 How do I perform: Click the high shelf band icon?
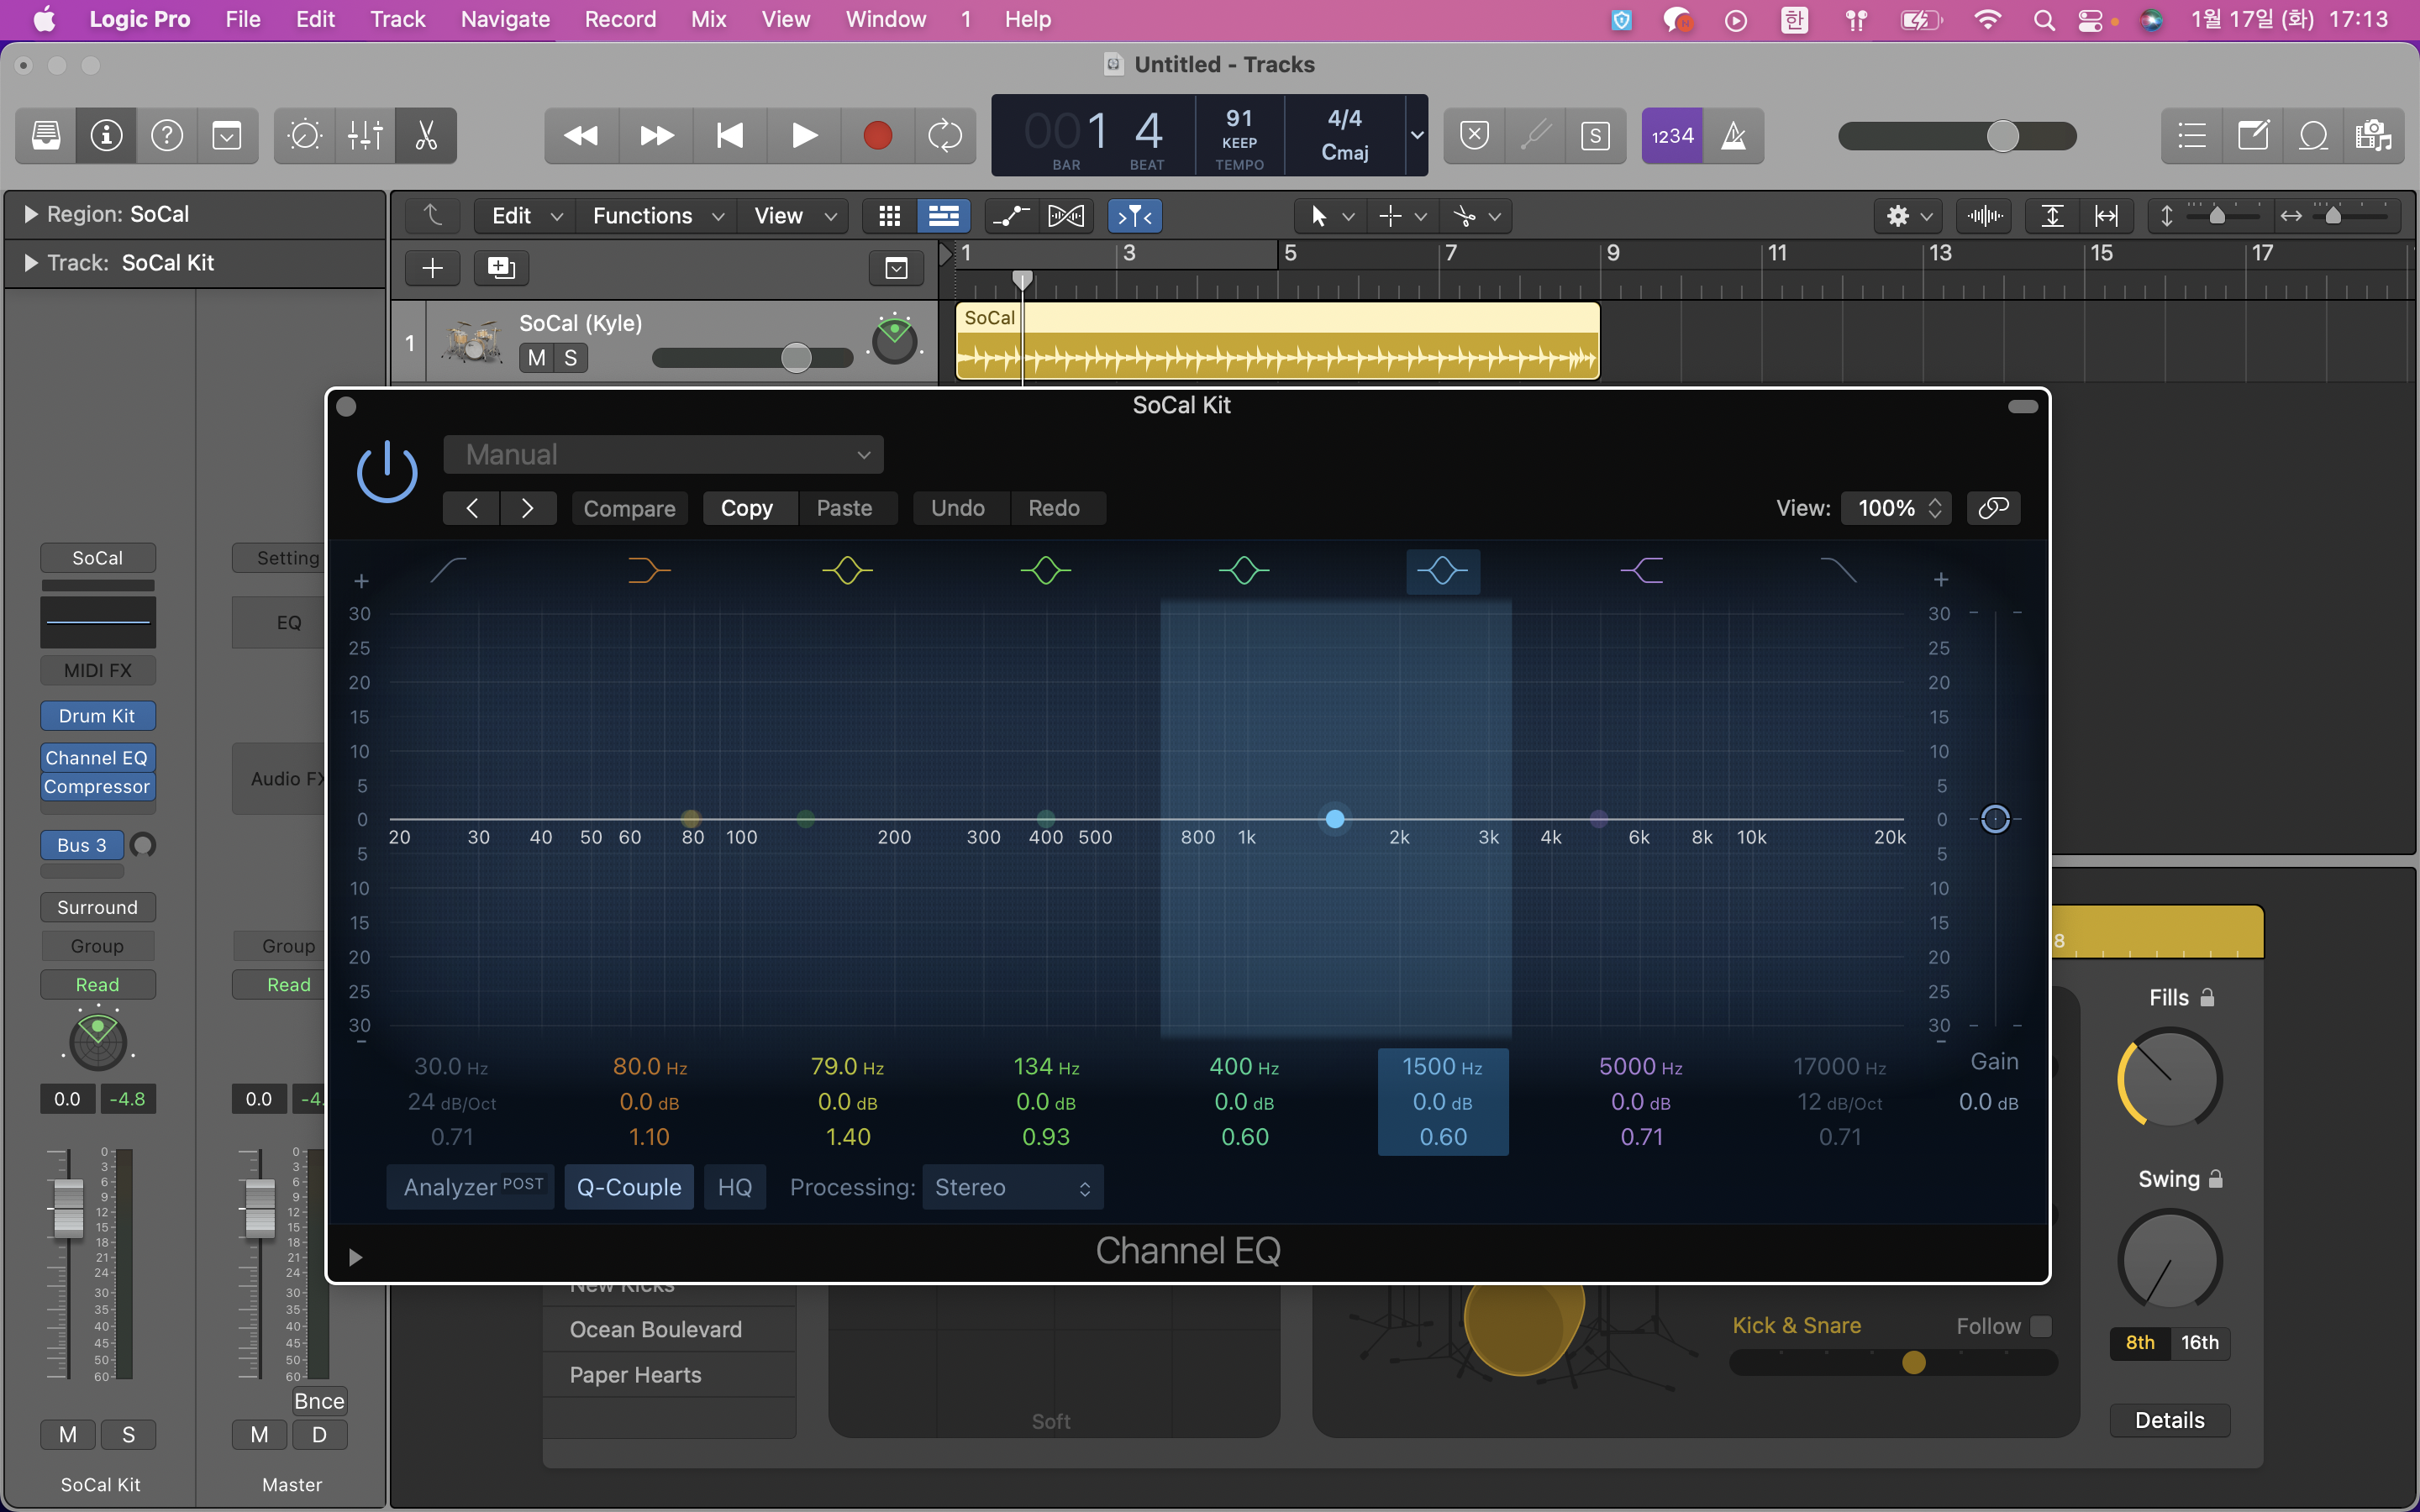1641,571
